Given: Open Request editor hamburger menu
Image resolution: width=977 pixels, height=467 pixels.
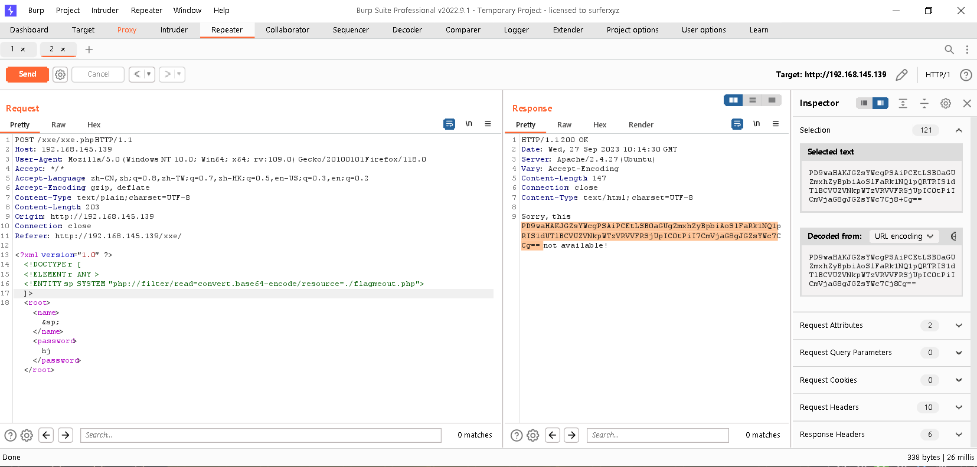Looking at the screenshot, I should pyautogui.click(x=488, y=124).
